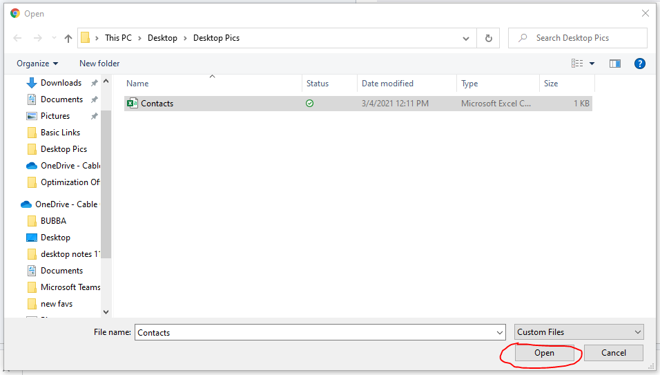The image size is (660, 375).
Task: Sort by the Type column
Action: tap(498, 84)
